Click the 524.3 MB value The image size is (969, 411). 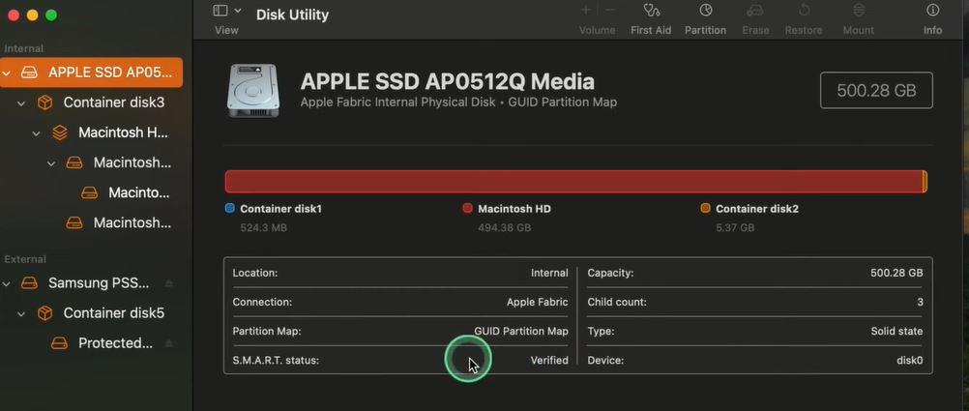[263, 228]
